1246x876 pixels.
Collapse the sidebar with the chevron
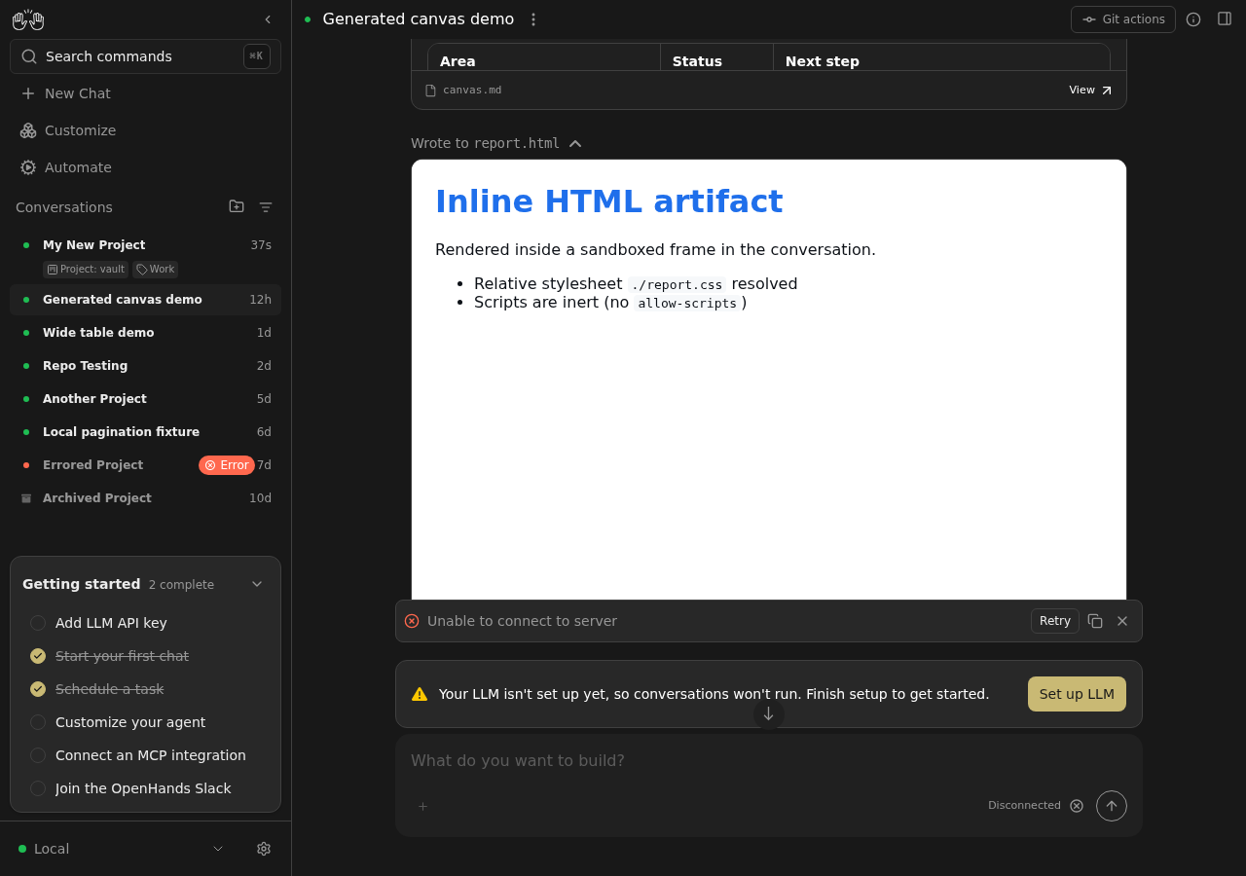pos(268,19)
